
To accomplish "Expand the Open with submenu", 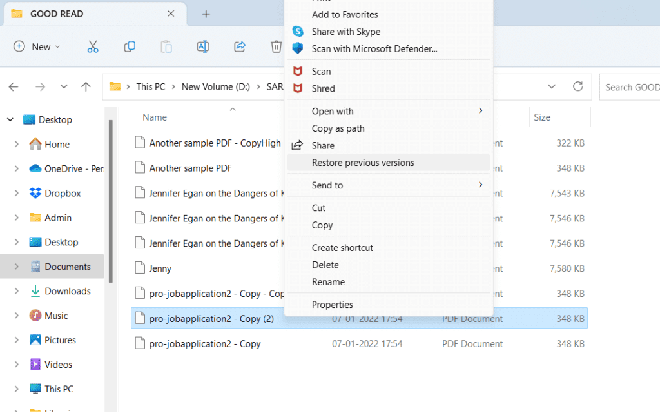I will [389, 111].
